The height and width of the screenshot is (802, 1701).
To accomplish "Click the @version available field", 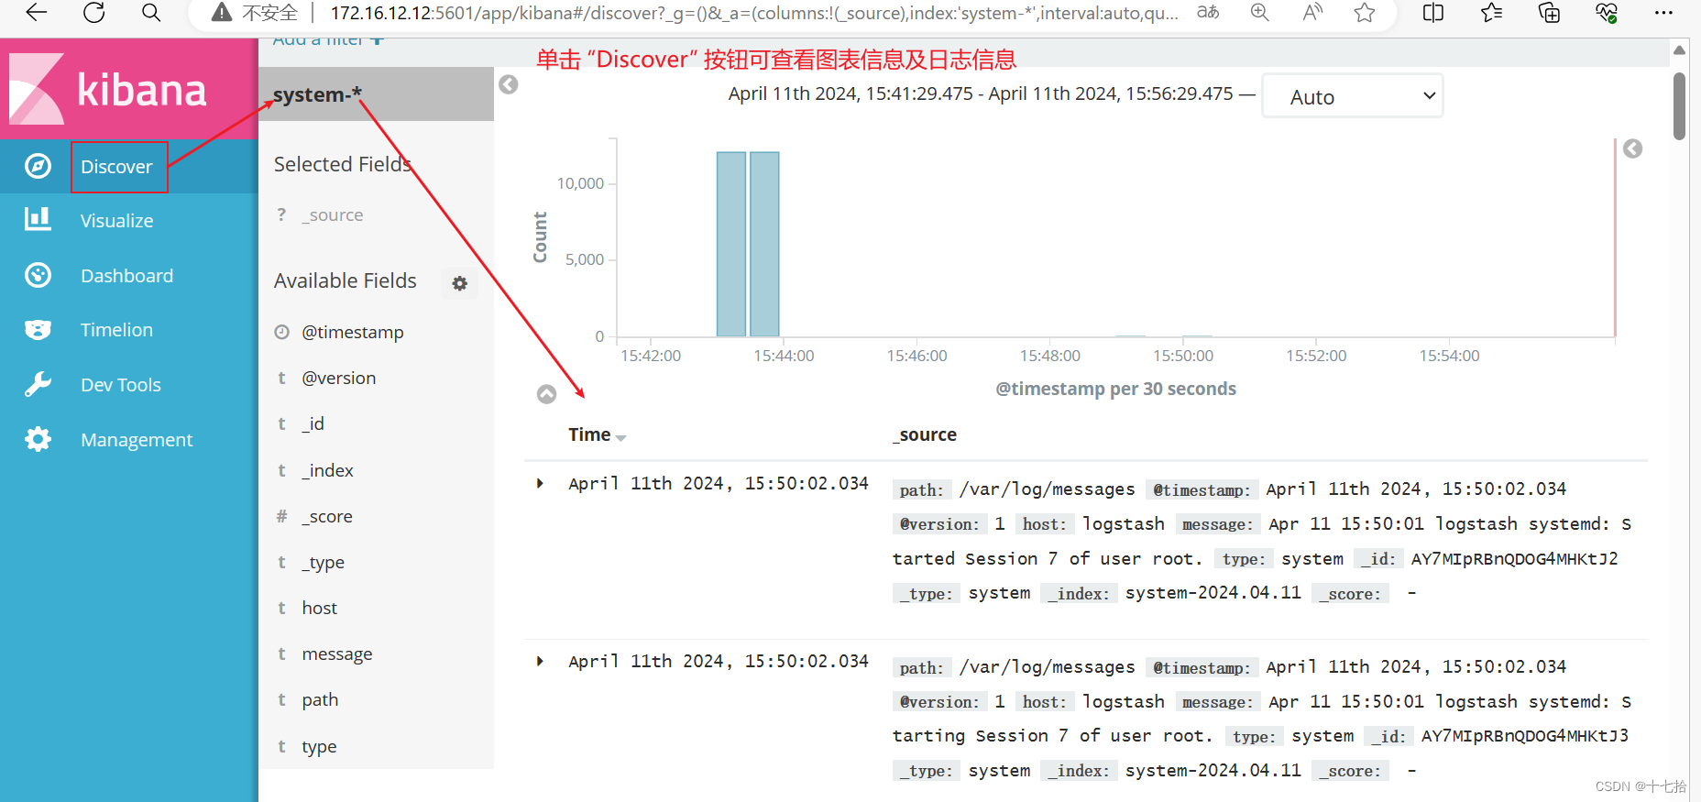I will pyautogui.click(x=339, y=378).
